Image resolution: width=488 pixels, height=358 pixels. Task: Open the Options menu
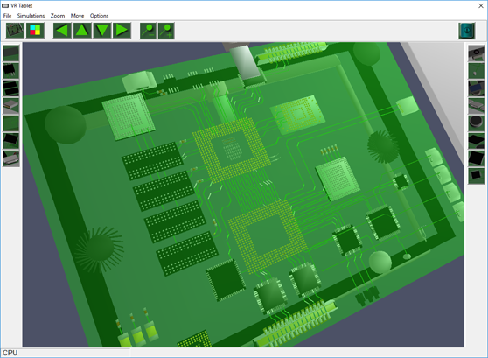[x=99, y=16]
